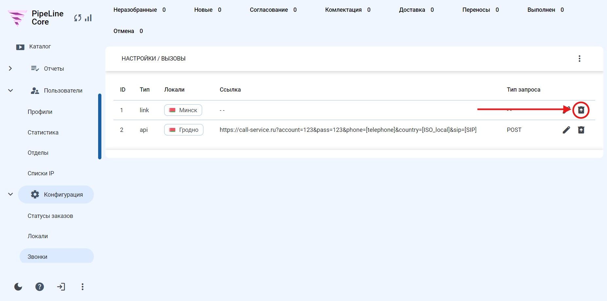Image resolution: width=607 pixels, height=301 pixels.
Task: Open Статистика in the sidebar
Action: [43, 133]
